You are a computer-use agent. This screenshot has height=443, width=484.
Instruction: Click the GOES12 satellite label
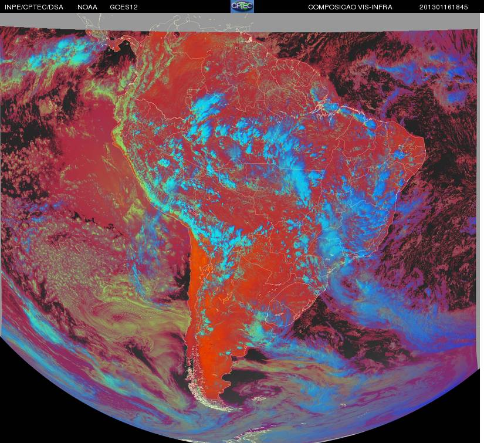(124, 7)
